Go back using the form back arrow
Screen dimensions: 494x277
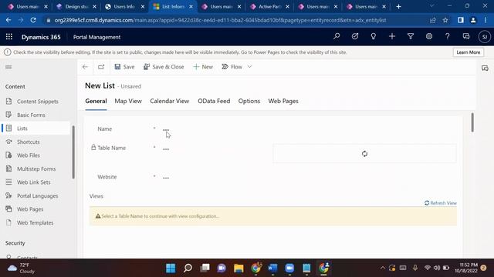click(85, 67)
